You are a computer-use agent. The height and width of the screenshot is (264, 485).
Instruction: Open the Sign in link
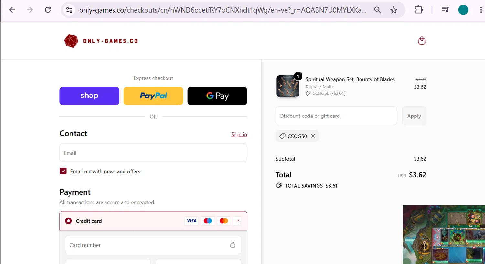[x=239, y=134]
